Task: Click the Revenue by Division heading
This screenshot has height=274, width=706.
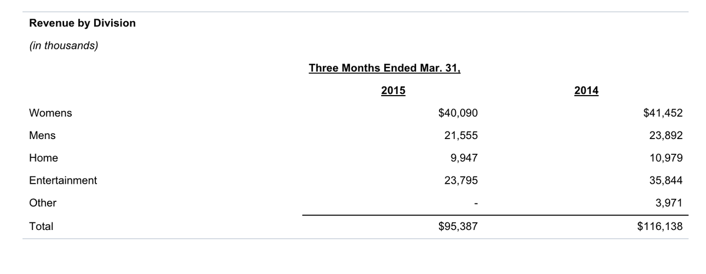Action: (82, 23)
